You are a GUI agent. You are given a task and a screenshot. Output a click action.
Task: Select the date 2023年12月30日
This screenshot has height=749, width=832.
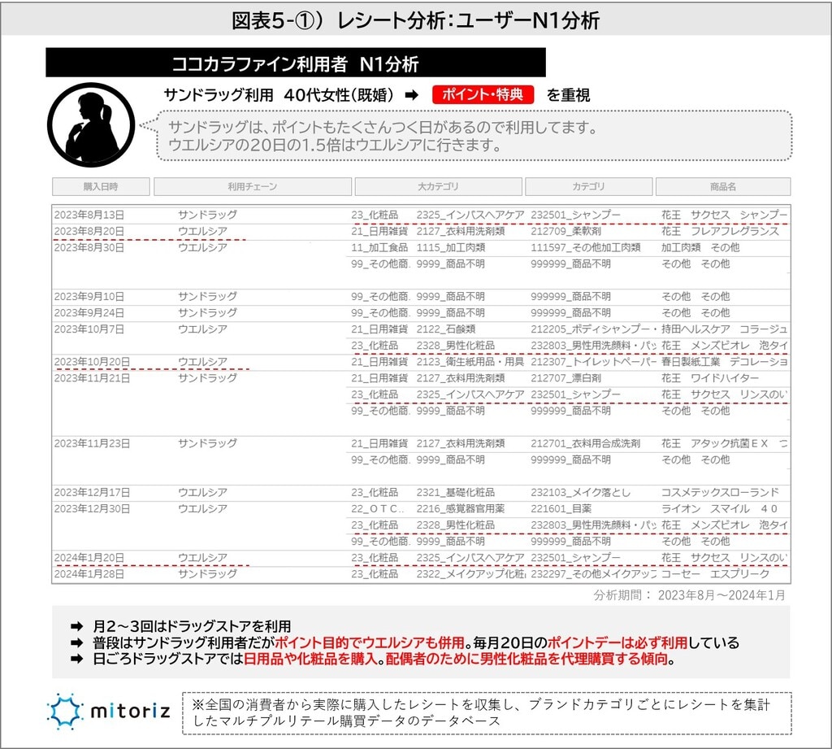[92, 509]
